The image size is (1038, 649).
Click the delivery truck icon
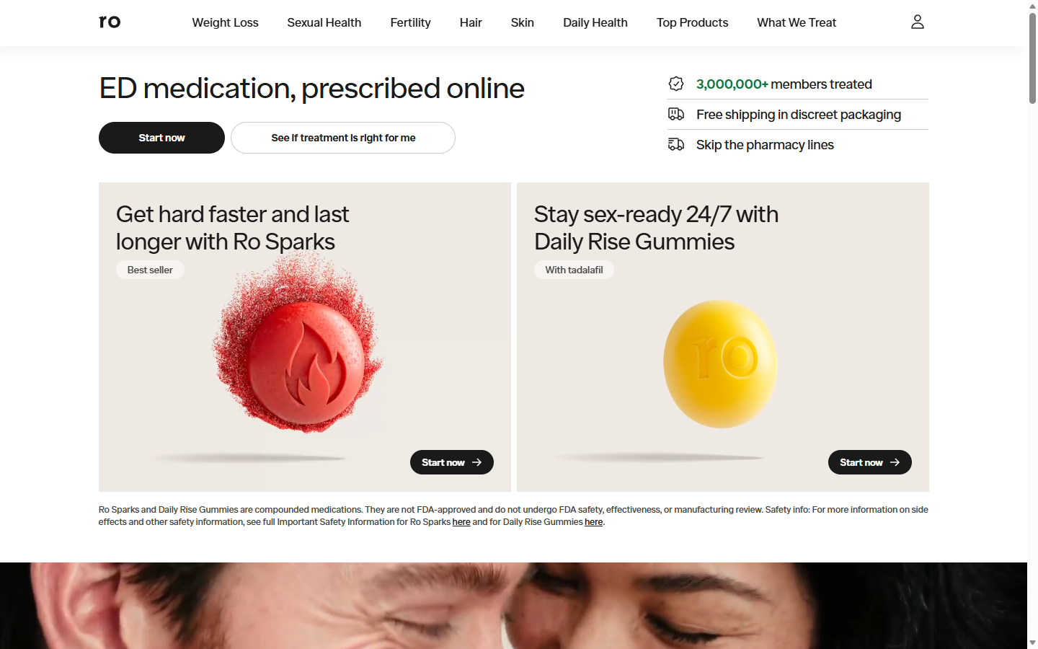pyautogui.click(x=676, y=144)
